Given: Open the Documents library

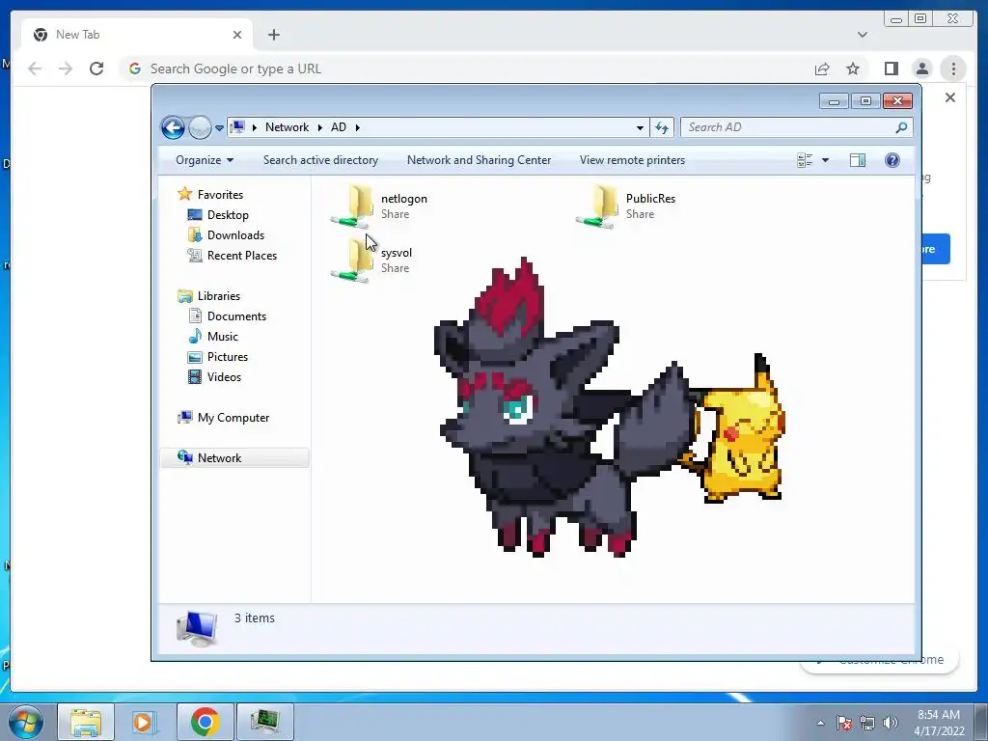Looking at the screenshot, I should pos(228,316).
